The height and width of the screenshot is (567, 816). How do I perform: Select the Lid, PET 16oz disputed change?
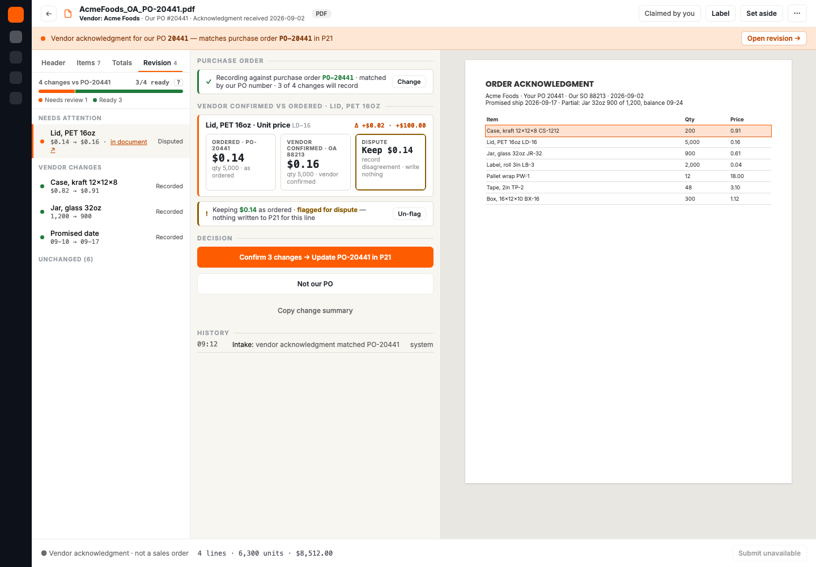point(111,141)
